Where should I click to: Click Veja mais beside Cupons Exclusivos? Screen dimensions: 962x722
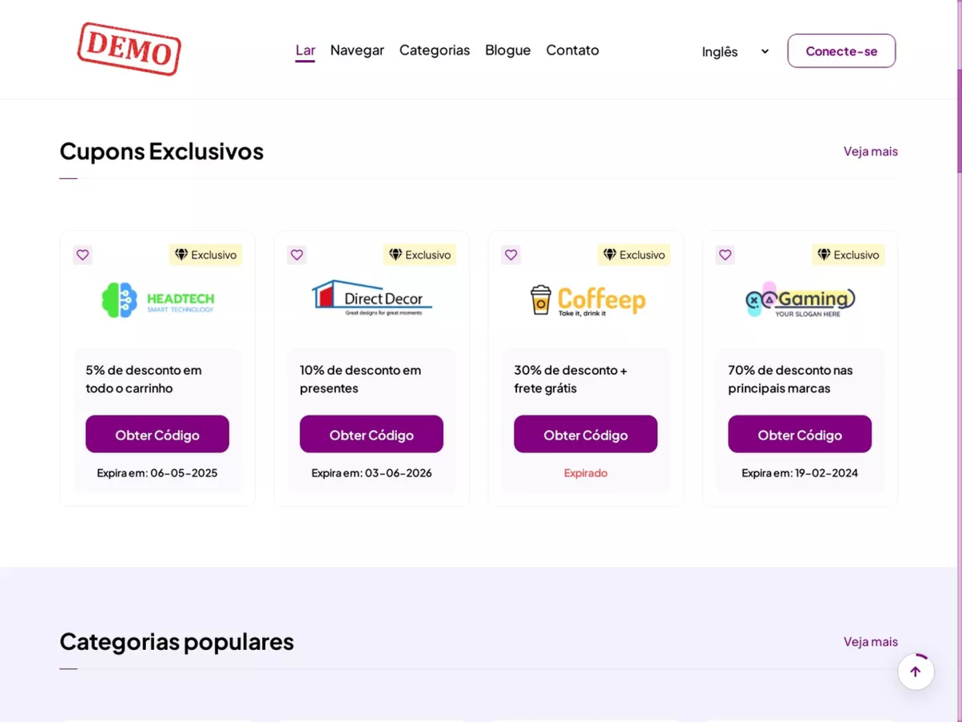pyautogui.click(x=870, y=152)
